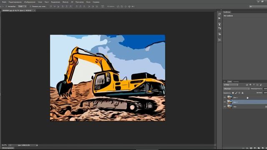Image resolution: width=267 pixels, height=150 pixels.
Task: Open the layer filter type dropdown
Action: coord(231,85)
